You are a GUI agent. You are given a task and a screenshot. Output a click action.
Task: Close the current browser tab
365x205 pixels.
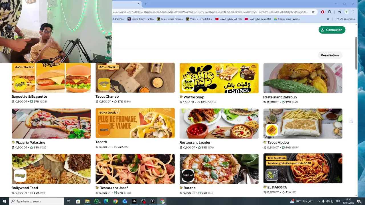[x=139, y=4]
